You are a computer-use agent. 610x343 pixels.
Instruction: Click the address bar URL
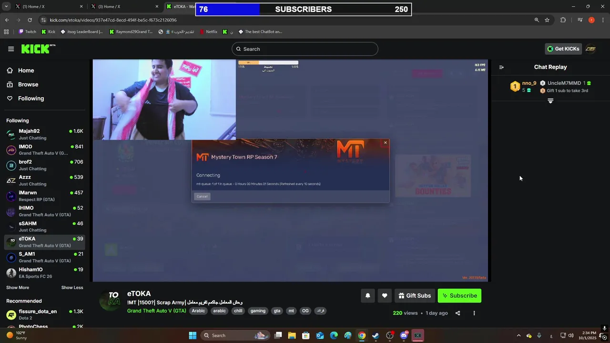click(x=113, y=20)
